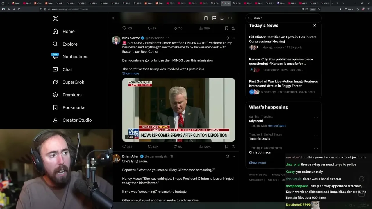The height and width of the screenshot is (209, 372).
Task: Open Nick Sortor's profile name link
Action: coord(131,38)
